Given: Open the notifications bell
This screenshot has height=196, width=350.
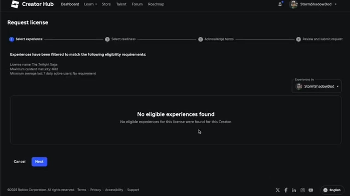Looking at the screenshot, I should 280,4.
